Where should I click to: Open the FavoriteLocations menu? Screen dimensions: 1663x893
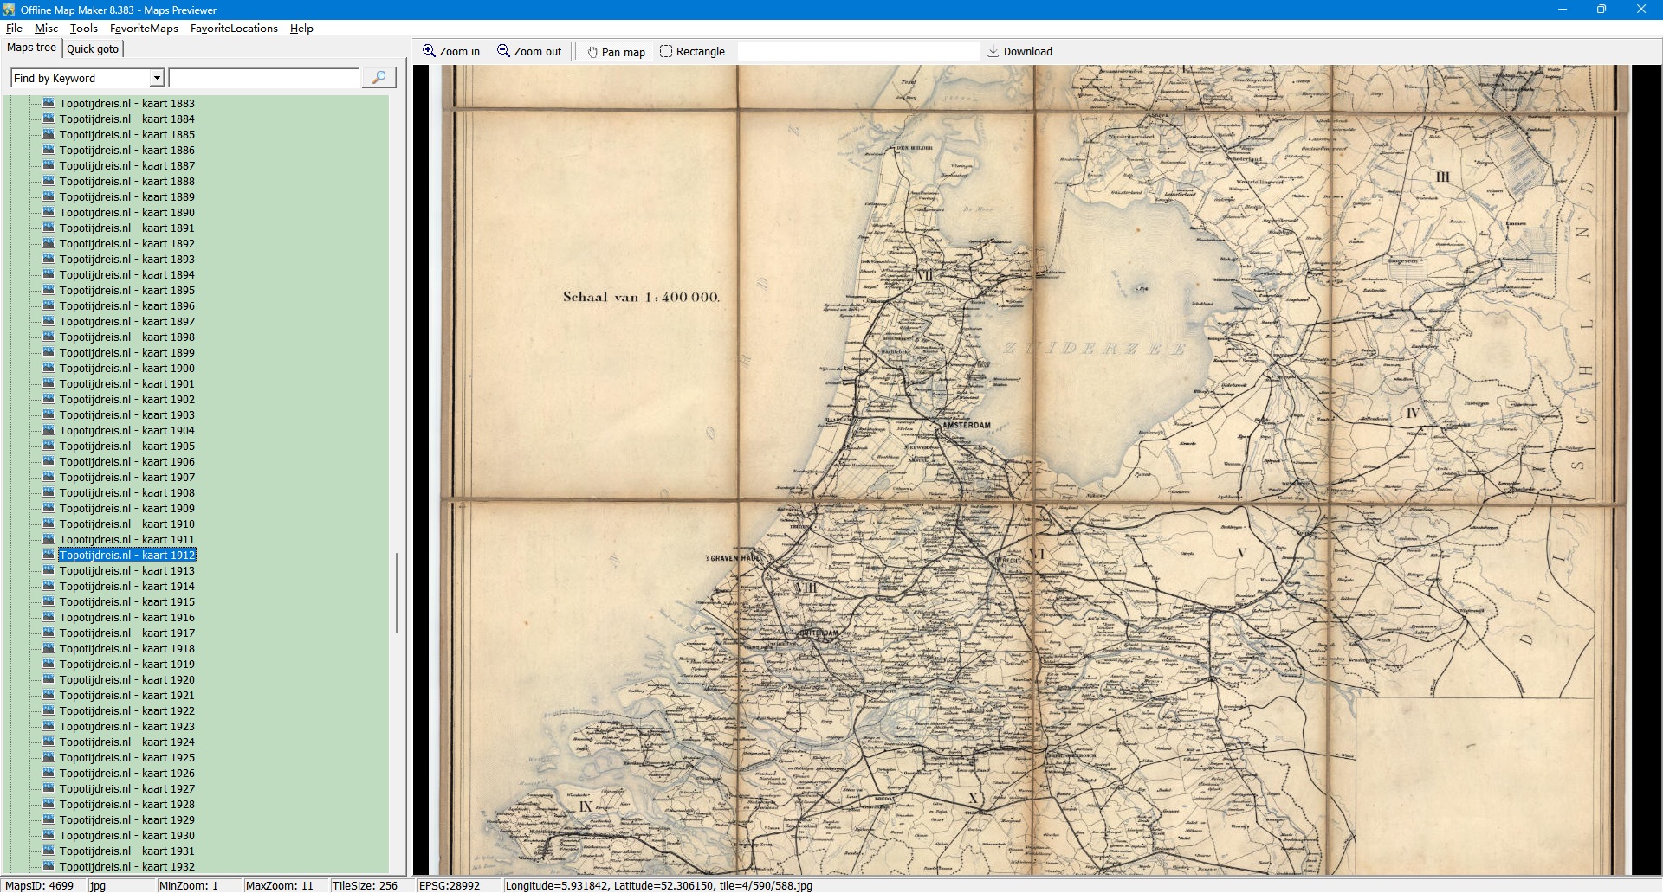coord(234,29)
